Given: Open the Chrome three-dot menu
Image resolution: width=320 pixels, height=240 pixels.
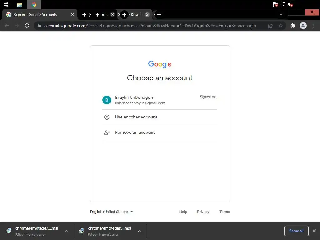Looking at the screenshot, I should pos(313,26).
